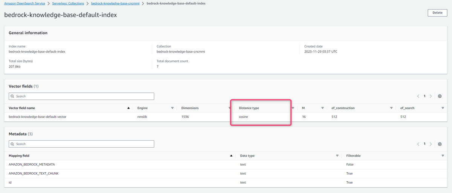Click the M value 16
Image resolution: width=452 pixels, height=193 pixels.
tap(304, 117)
